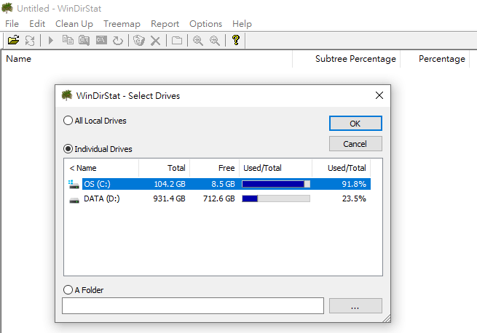Click the Command Prompt Here toolbar icon
This screenshot has height=333, width=477.
101,40
